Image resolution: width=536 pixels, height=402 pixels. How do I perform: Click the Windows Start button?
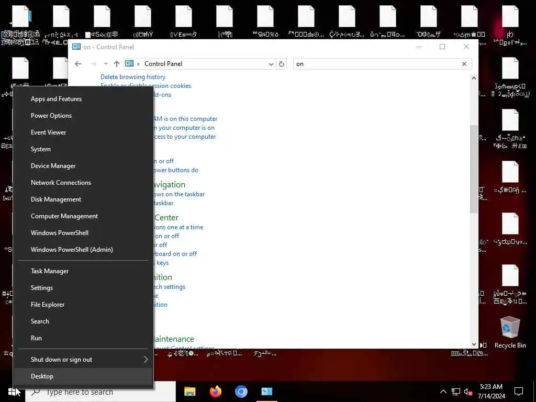click(x=13, y=392)
